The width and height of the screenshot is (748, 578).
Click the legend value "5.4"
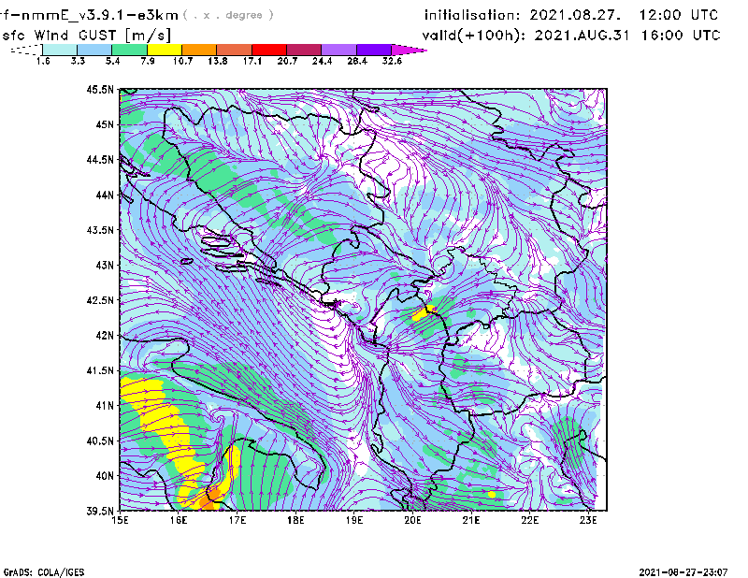[112, 61]
